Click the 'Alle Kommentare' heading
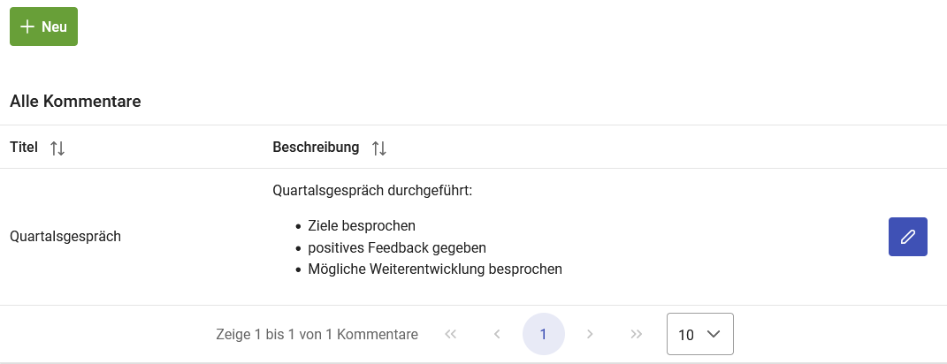Image resolution: width=947 pixels, height=364 pixels. click(x=75, y=102)
